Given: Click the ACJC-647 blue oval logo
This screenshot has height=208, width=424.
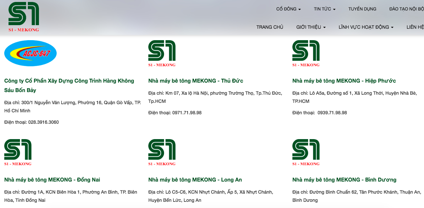Looking at the screenshot, I should point(30,53).
